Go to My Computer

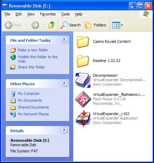29,93
